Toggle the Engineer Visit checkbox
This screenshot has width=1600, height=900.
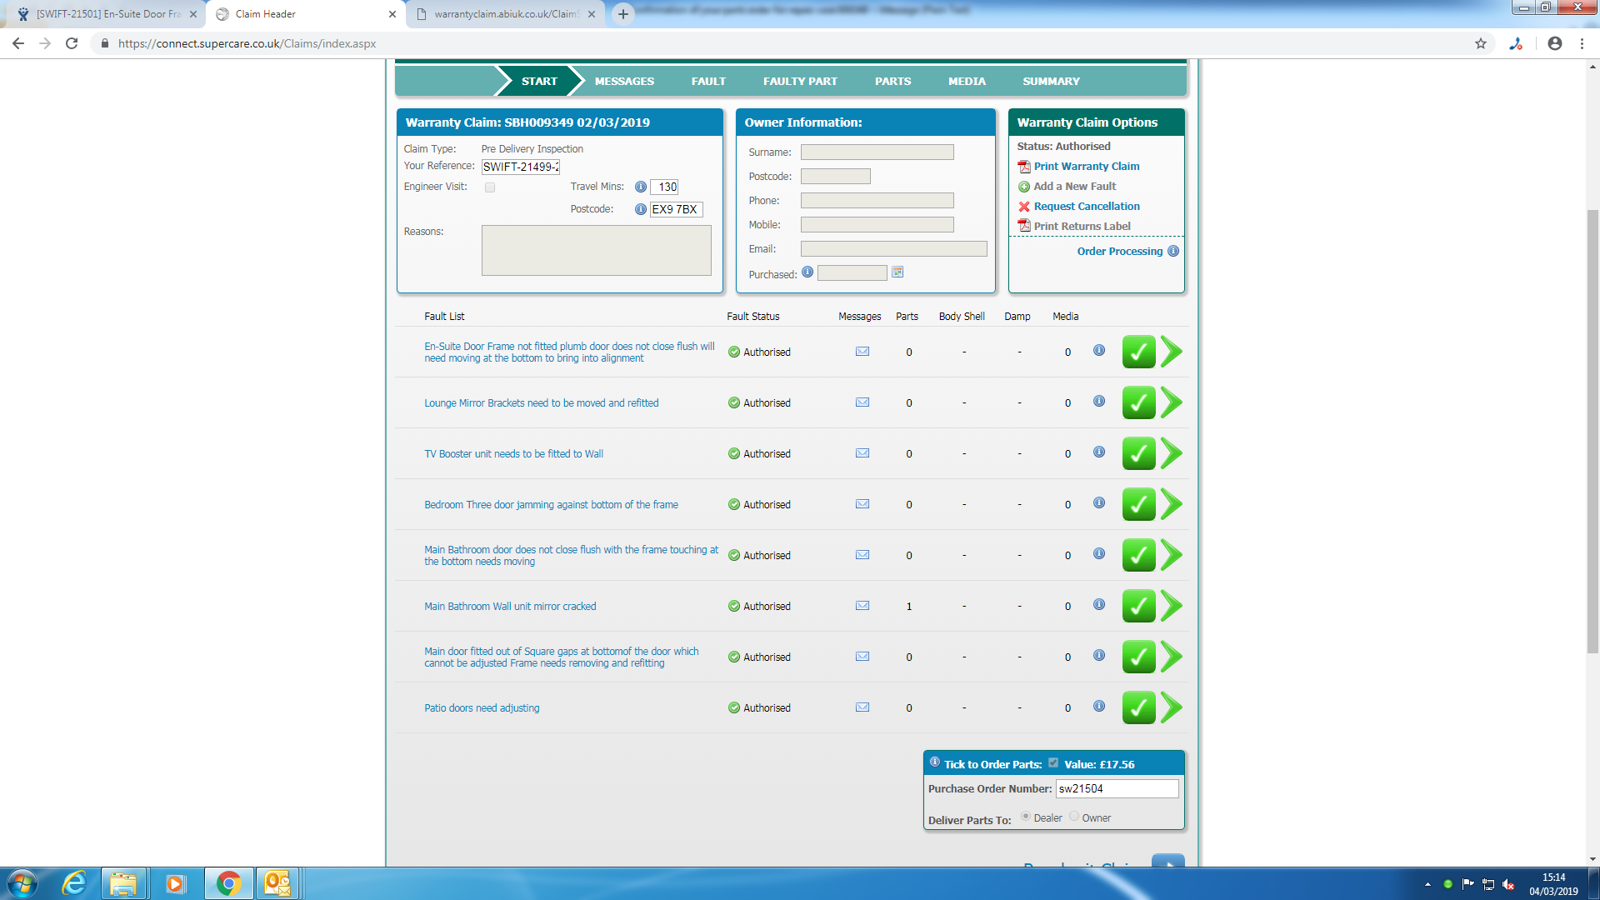pos(490,187)
